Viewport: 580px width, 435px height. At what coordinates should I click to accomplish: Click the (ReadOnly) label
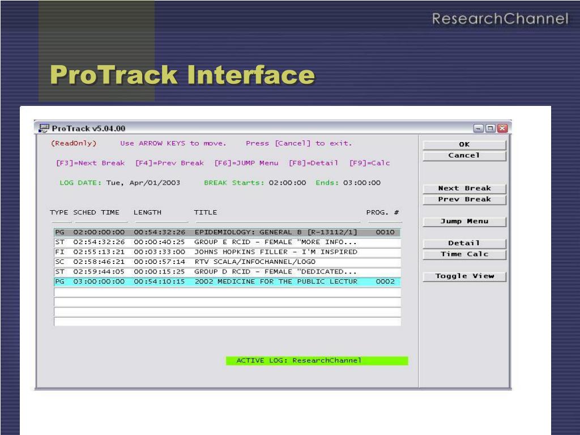[74, 143]
